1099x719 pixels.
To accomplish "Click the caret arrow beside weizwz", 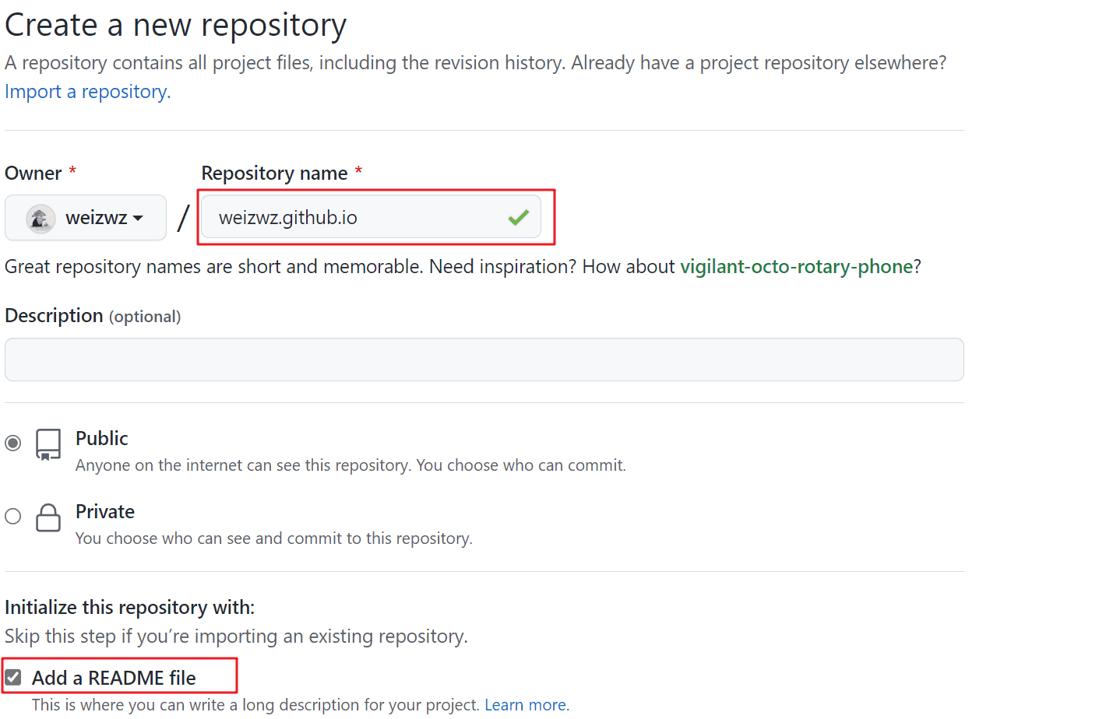I will pos(138,219).
